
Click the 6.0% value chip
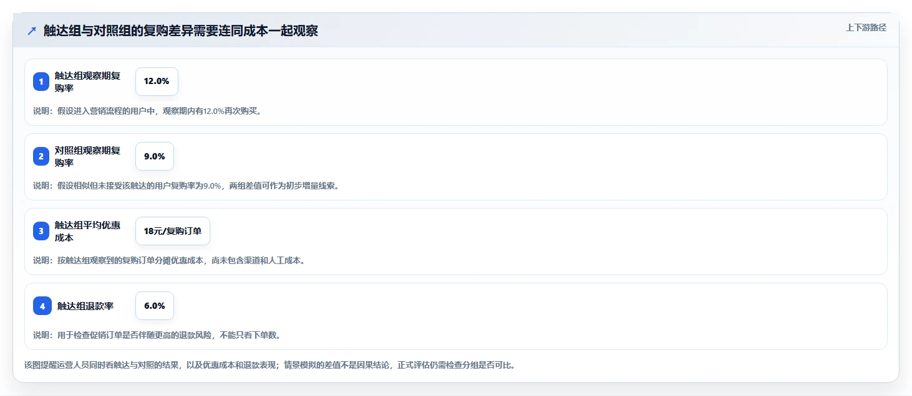click(x=155, y=306)
